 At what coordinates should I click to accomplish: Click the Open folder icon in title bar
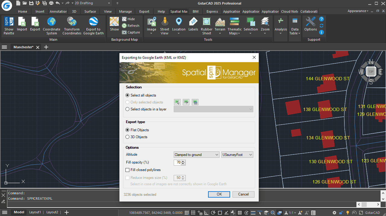coord(25,3)
